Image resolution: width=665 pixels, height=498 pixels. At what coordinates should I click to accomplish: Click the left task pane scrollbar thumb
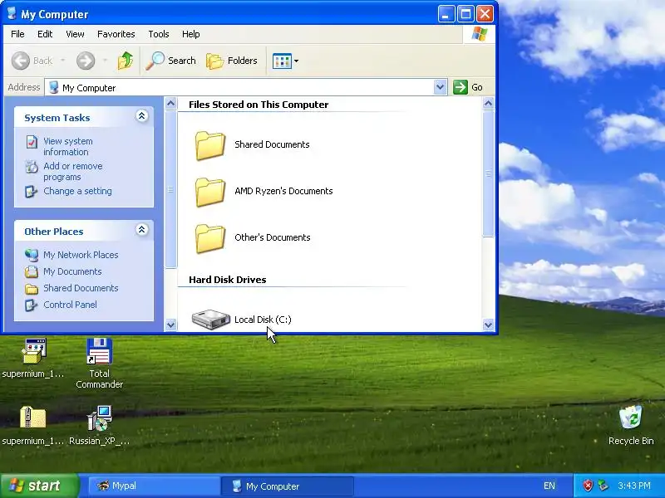click(170, 189)
